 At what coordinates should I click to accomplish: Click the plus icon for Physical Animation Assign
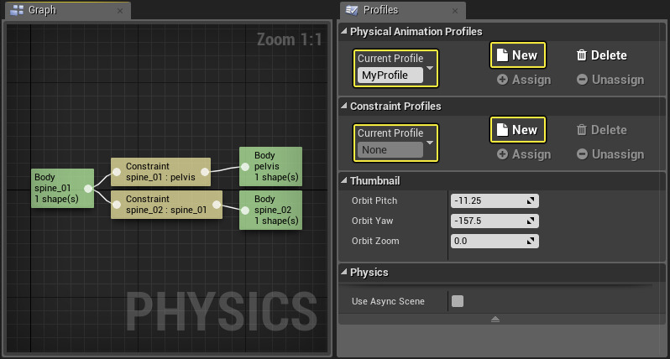(502, 80)
